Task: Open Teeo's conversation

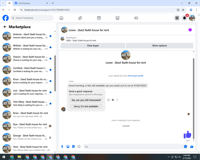Action: [x=27, y=148]
